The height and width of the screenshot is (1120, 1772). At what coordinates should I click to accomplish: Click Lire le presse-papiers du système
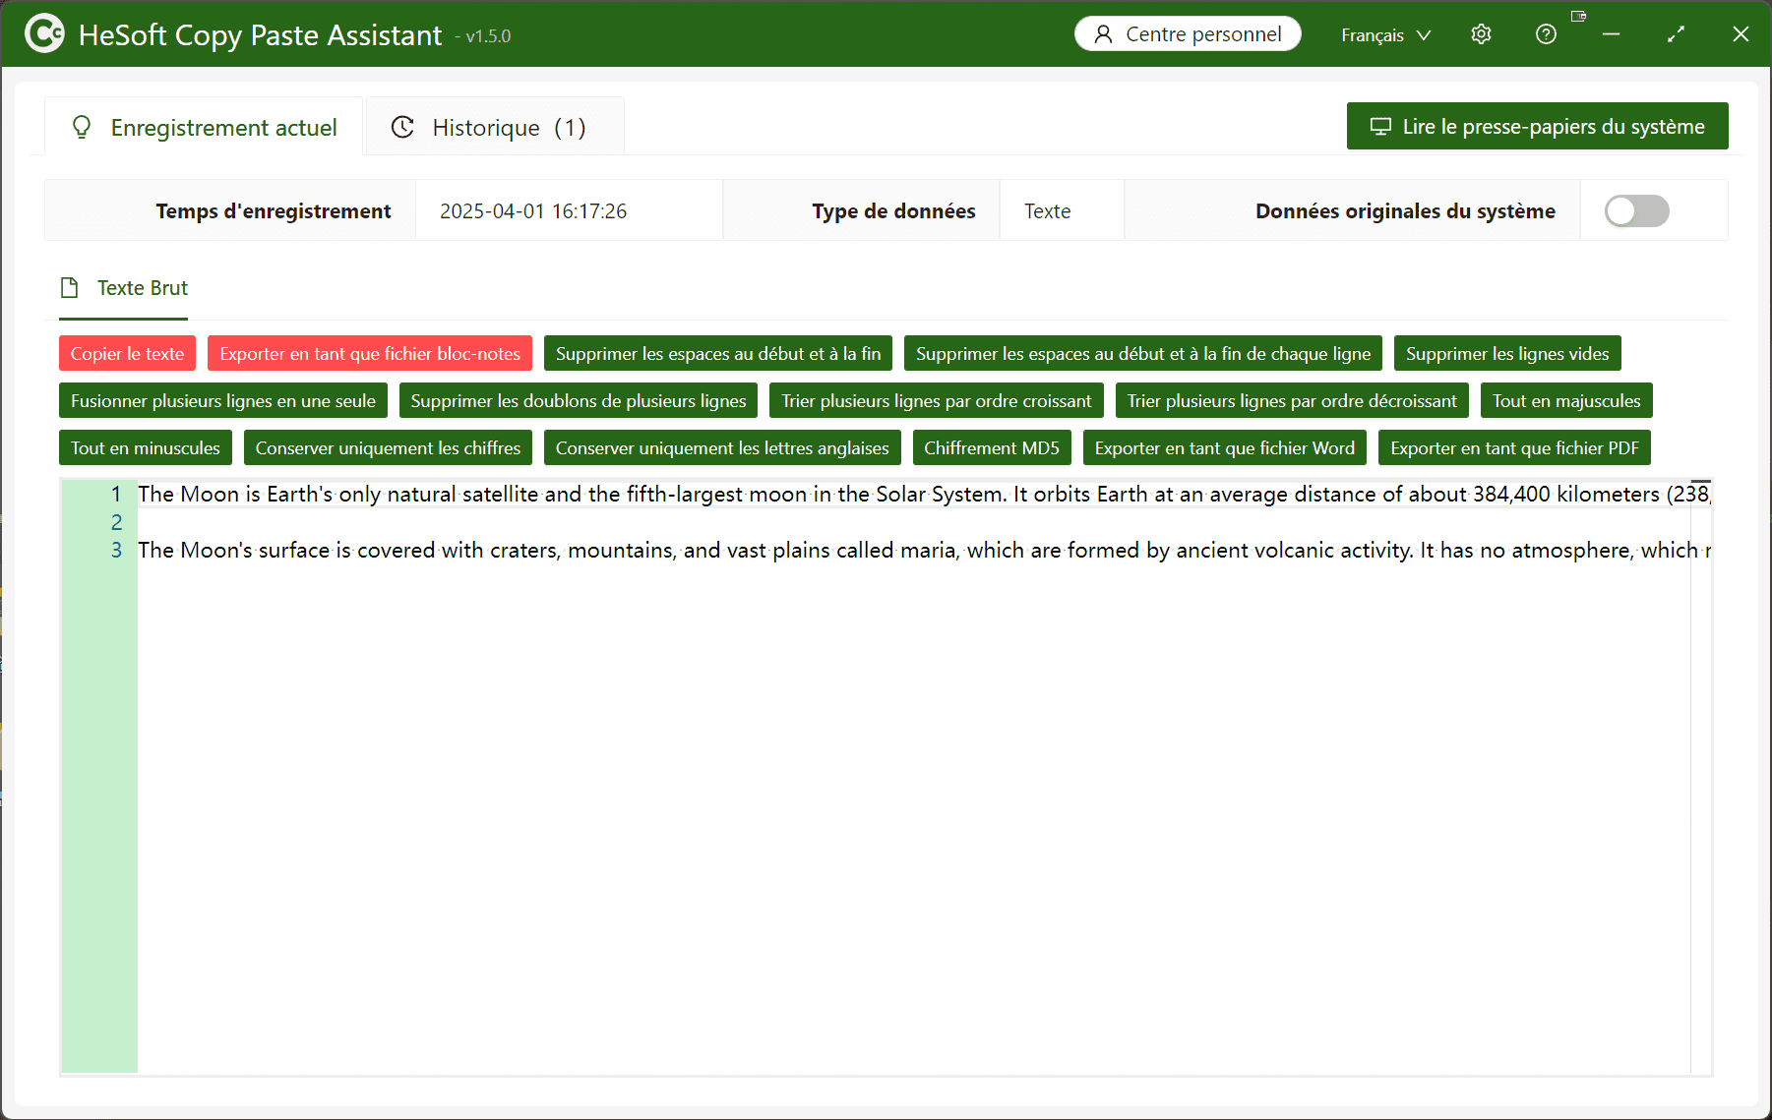click(1537, 126)
